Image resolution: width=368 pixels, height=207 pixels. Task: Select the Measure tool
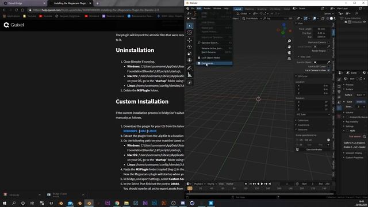(190, 75)
